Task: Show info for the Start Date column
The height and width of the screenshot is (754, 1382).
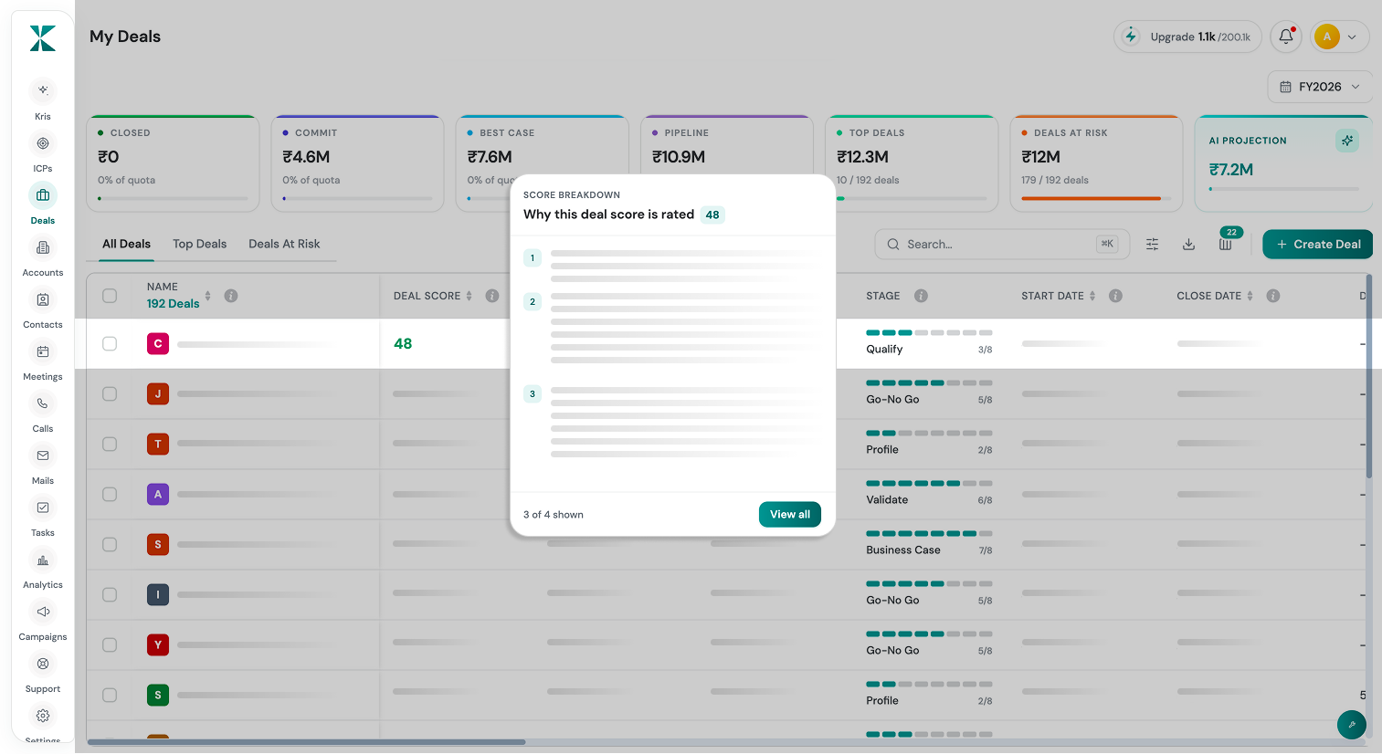Action: point(1115,296)
